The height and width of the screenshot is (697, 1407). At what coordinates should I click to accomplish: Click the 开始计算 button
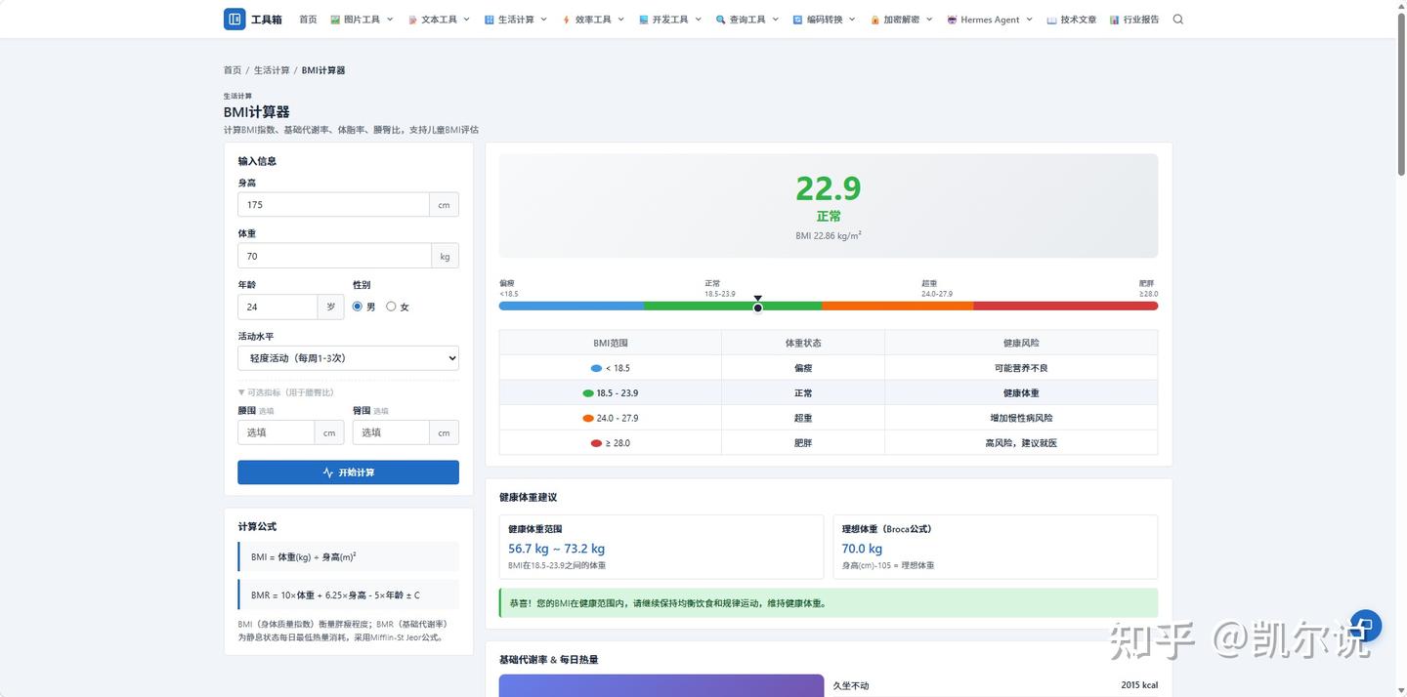coord(348,472)
